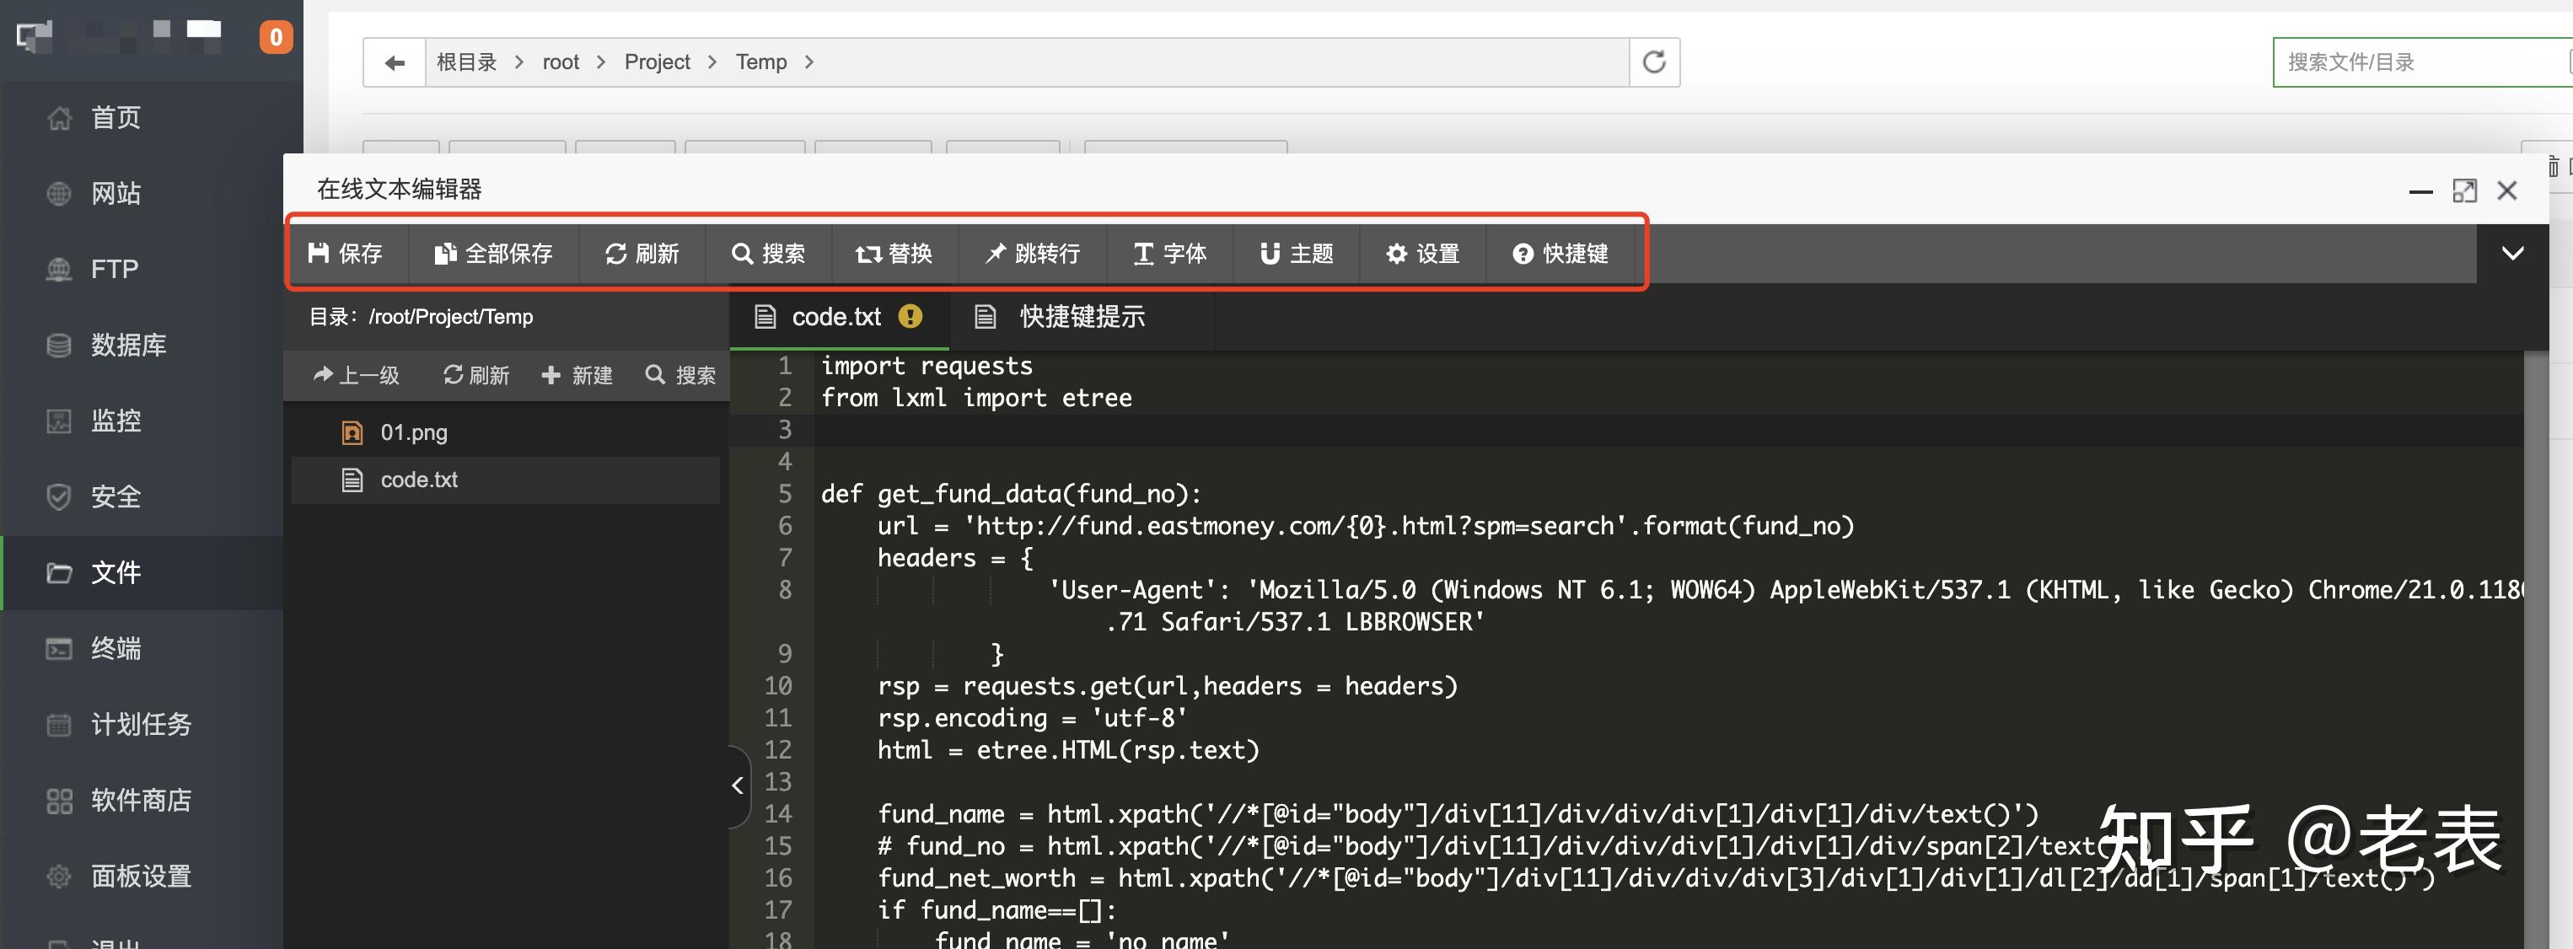Expand the chevron at the toolbar's right end
The width and height of the screenshot is (2573, 949).
(2513, 254)
